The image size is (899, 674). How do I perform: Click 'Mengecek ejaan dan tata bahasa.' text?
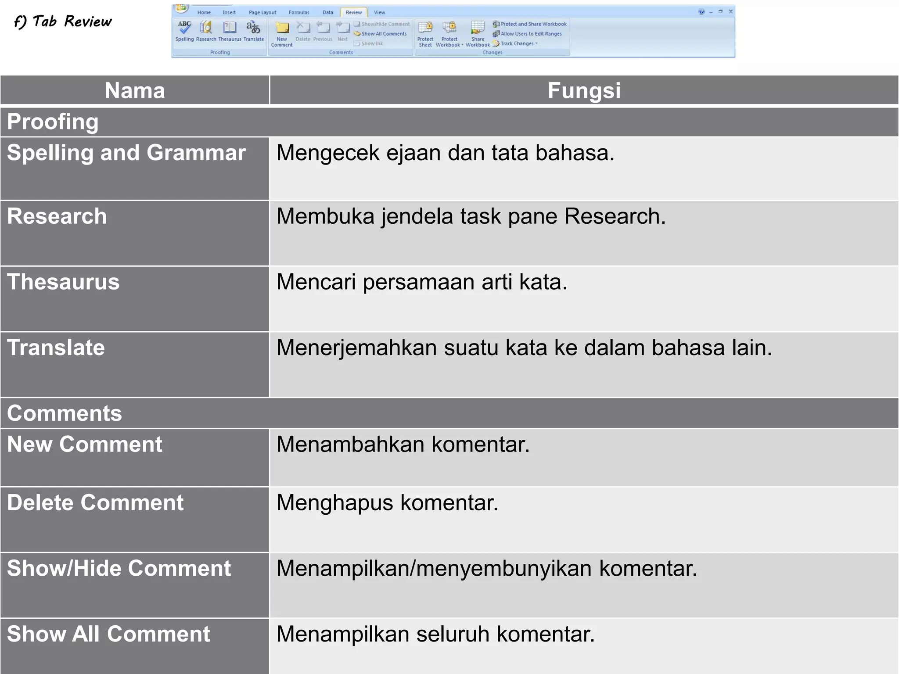click(446, 153)
